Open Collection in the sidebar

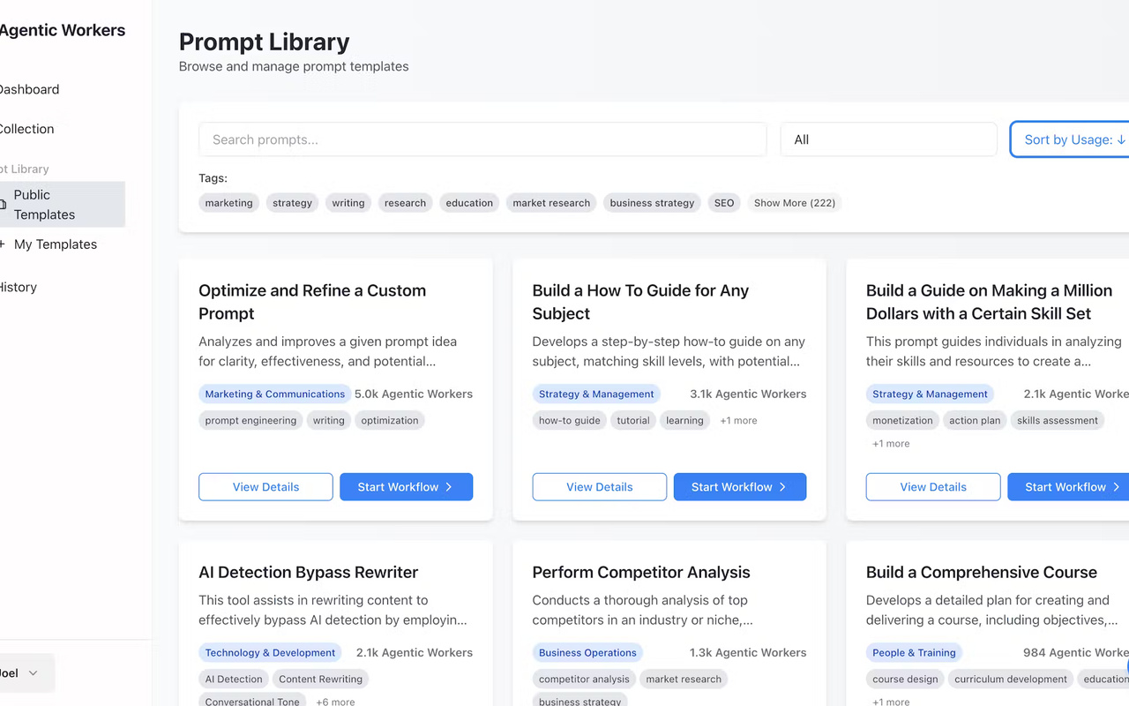tap(26, 129)
